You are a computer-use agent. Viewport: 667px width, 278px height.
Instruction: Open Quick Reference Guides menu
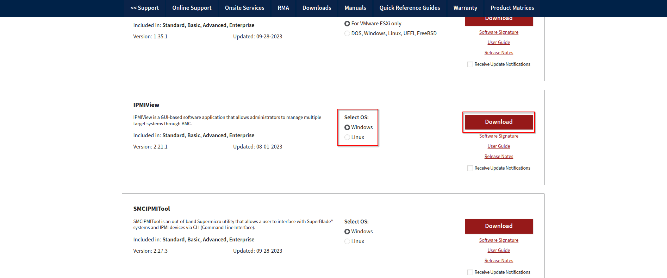coord(410,8)
